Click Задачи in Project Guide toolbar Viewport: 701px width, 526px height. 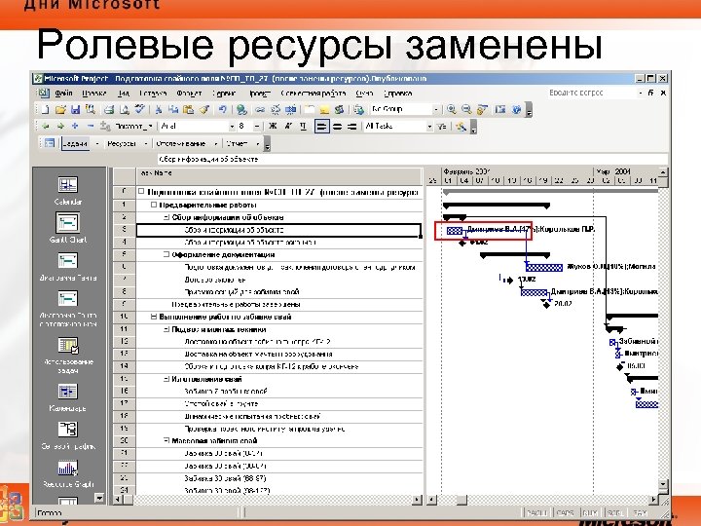click(x=75, y=143)
